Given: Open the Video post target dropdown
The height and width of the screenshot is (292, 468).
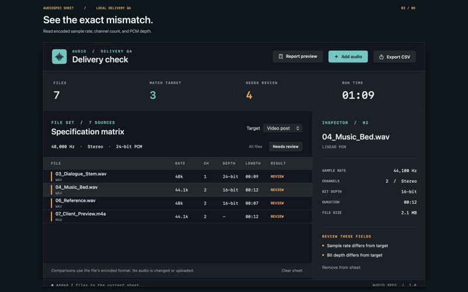Looking at the screenshot, I should tap(283, 128).
